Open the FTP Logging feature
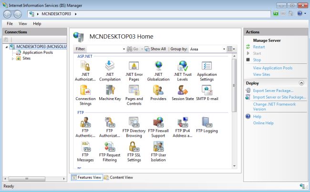Image resolution: width=310 pixels, height=192 pixels. point(207,125)
